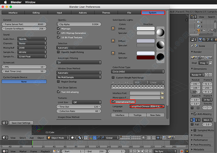Click the first light direction sphere
Image resolution: width=217 pixels, height=153 pixels.
pos(160,33)
